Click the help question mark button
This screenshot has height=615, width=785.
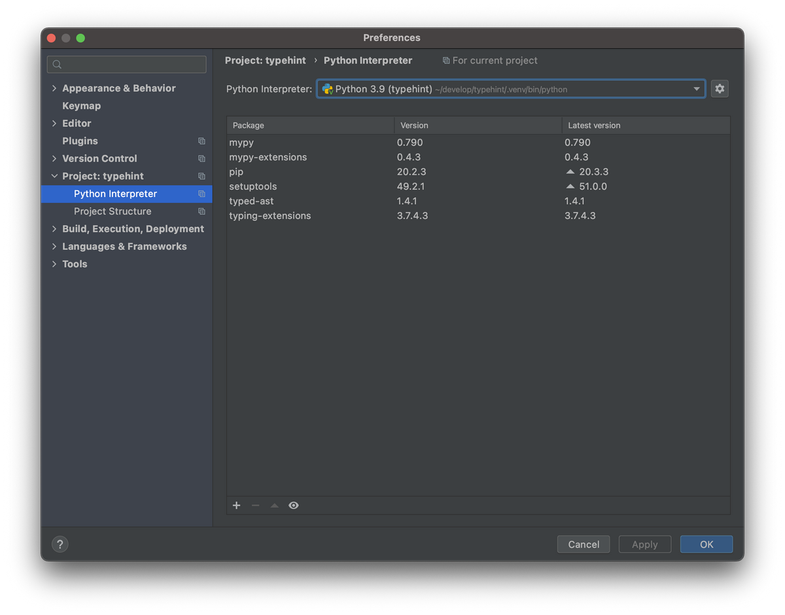(x=60, y=544)
